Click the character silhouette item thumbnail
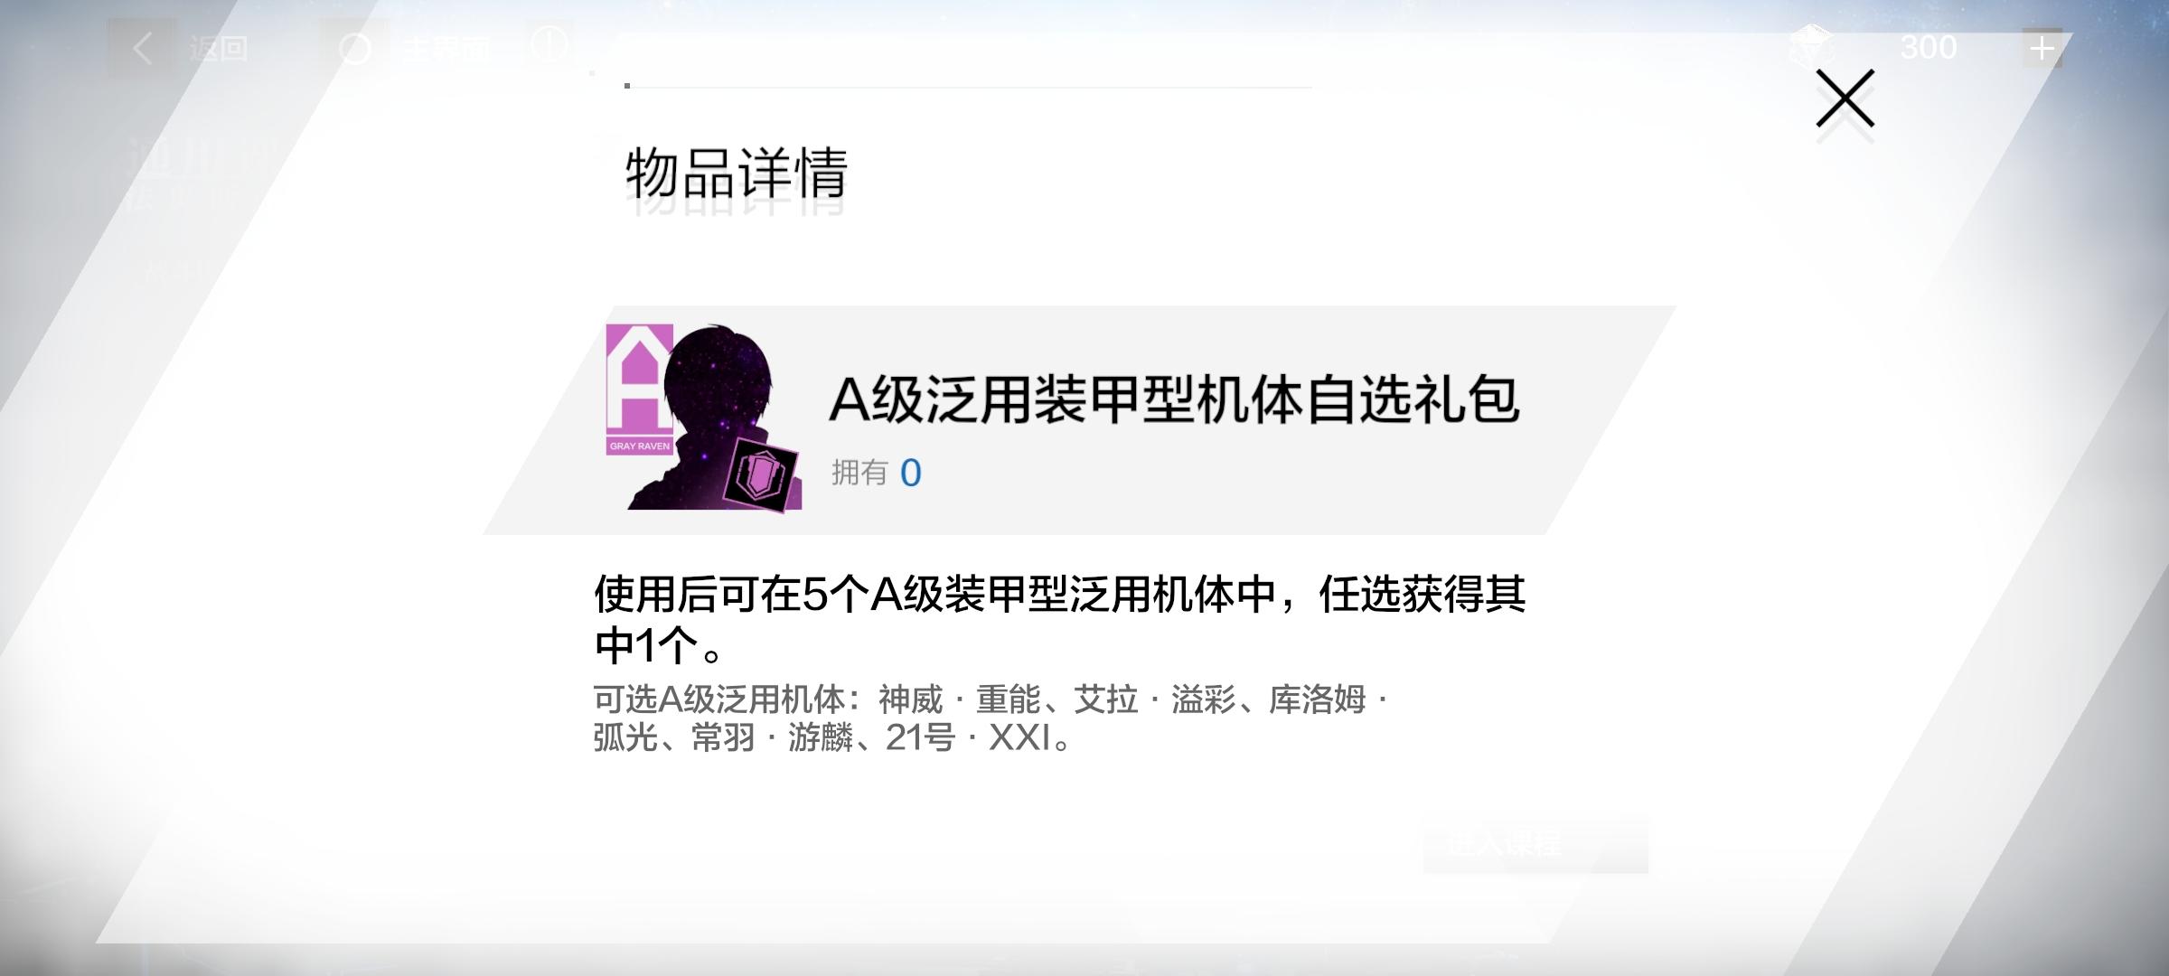 tap(704, 417)
